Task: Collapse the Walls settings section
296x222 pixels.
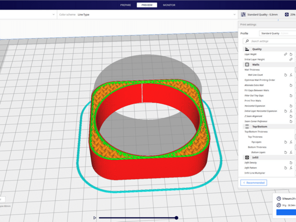Action: tap(256, 65)
